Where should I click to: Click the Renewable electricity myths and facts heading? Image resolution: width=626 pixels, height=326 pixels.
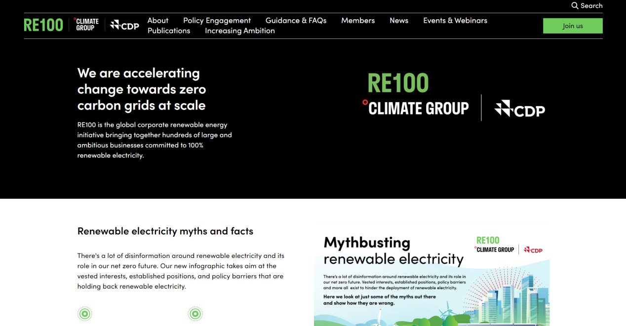(165, 231)
